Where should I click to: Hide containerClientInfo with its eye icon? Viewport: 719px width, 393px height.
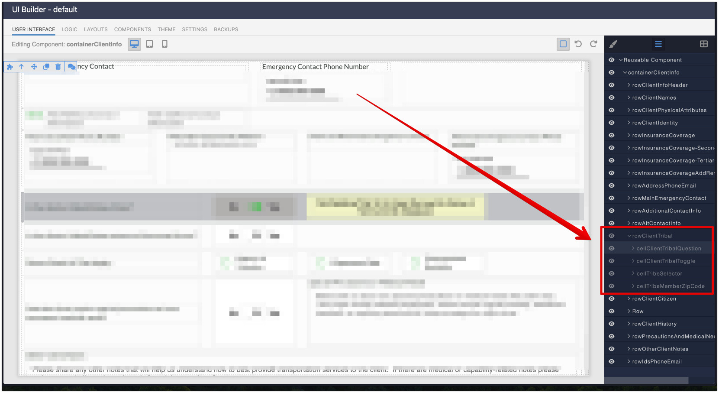(x=612, y=72)
